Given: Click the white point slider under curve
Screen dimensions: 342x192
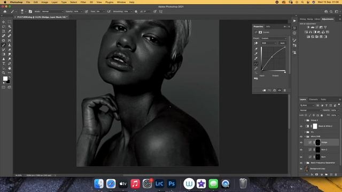Looking at the screenshot, I should pyautogui.click(x=285, y=72).
